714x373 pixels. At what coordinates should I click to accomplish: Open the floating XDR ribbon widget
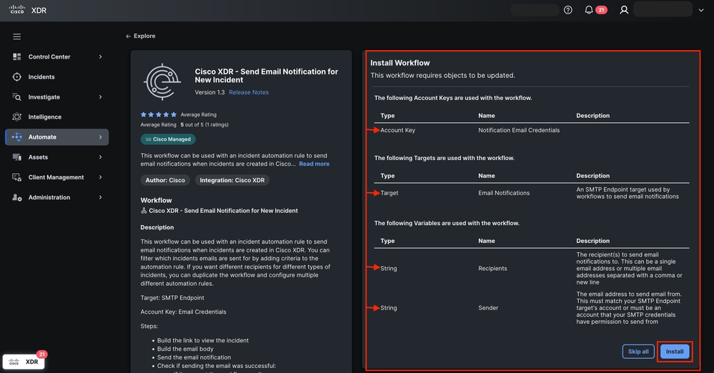click(24, 362)
